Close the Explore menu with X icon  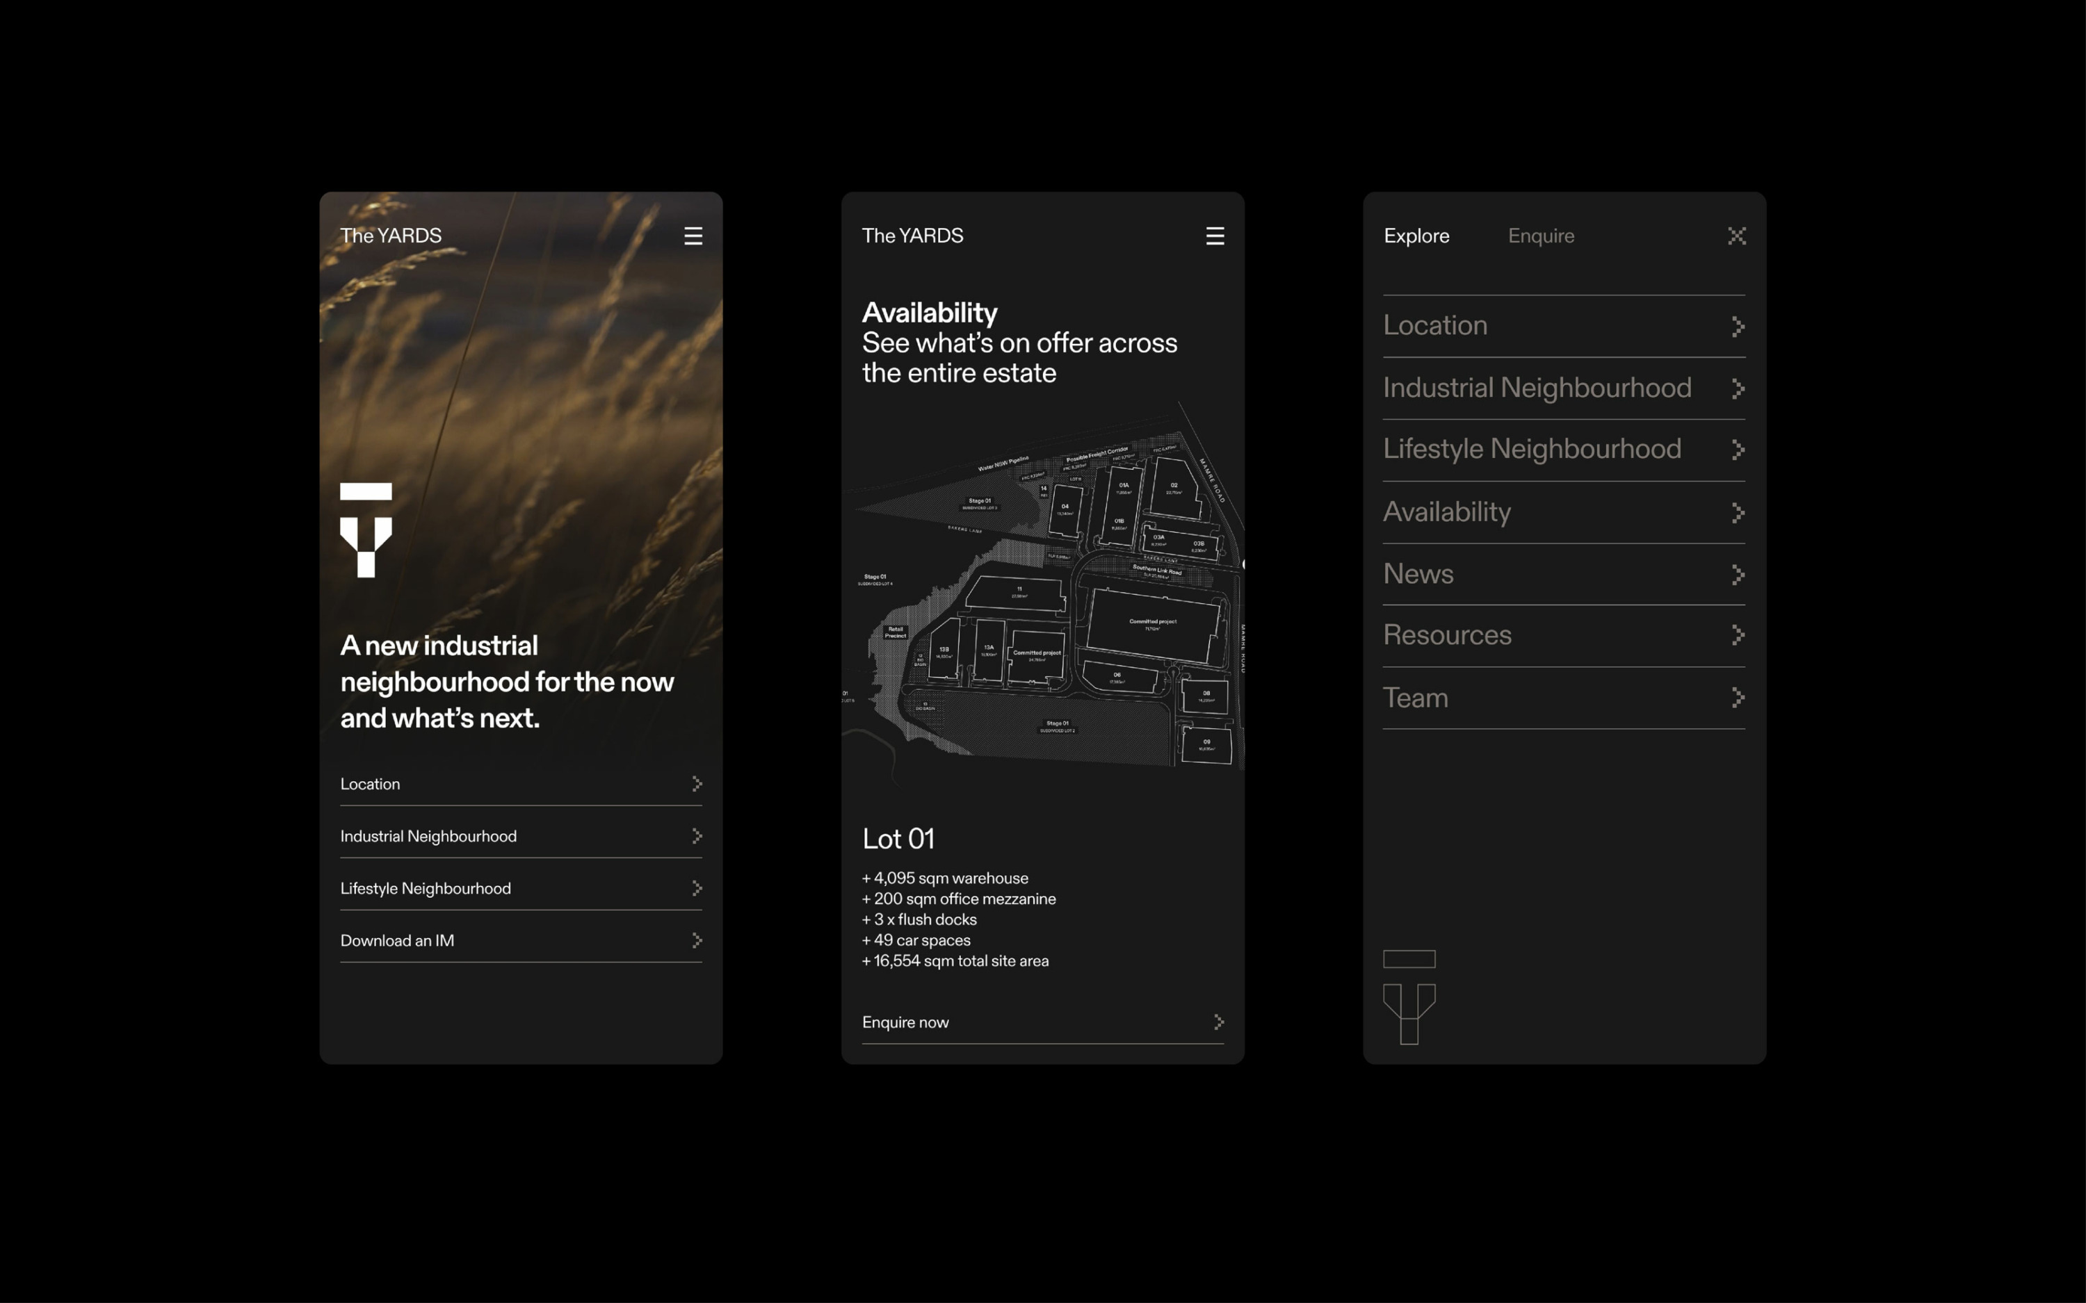tap(1736, 236)
